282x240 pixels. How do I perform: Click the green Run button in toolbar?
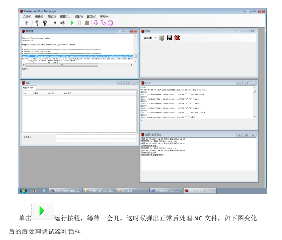pyautogui.click(x=72, y=23)
